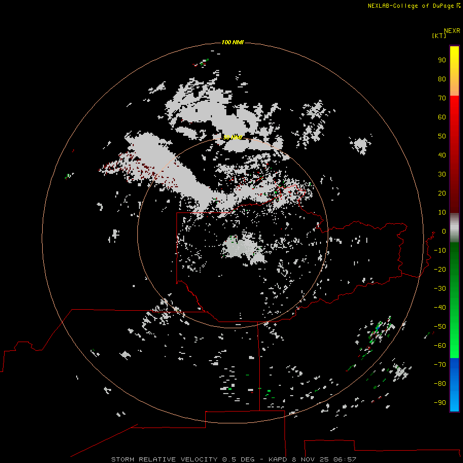Click the -90 value on velocity scale
Screen dimensions: 463x463
point(440,403)
